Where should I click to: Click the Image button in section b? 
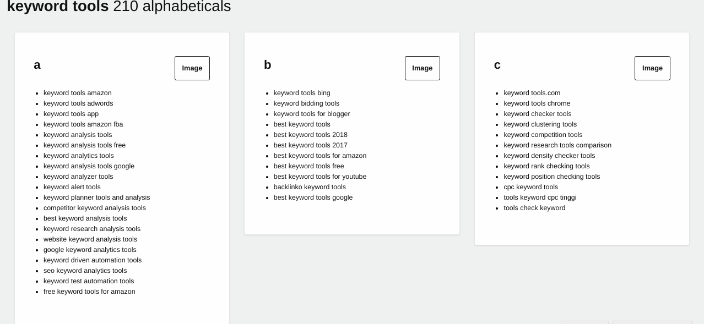(x=422, y=68)
